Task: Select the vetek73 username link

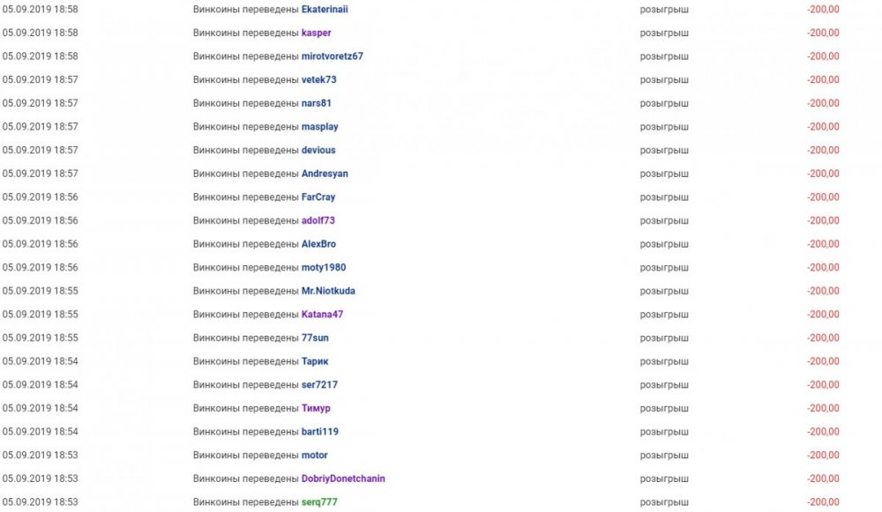Action: click(x=319, y=79)
